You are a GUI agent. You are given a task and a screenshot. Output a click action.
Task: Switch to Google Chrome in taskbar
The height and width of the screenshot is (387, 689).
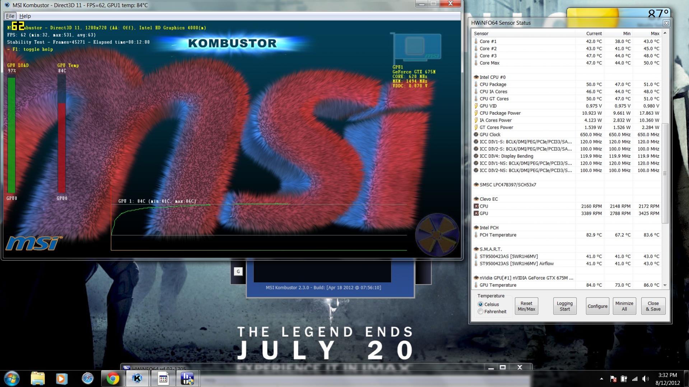click(113, 379)
